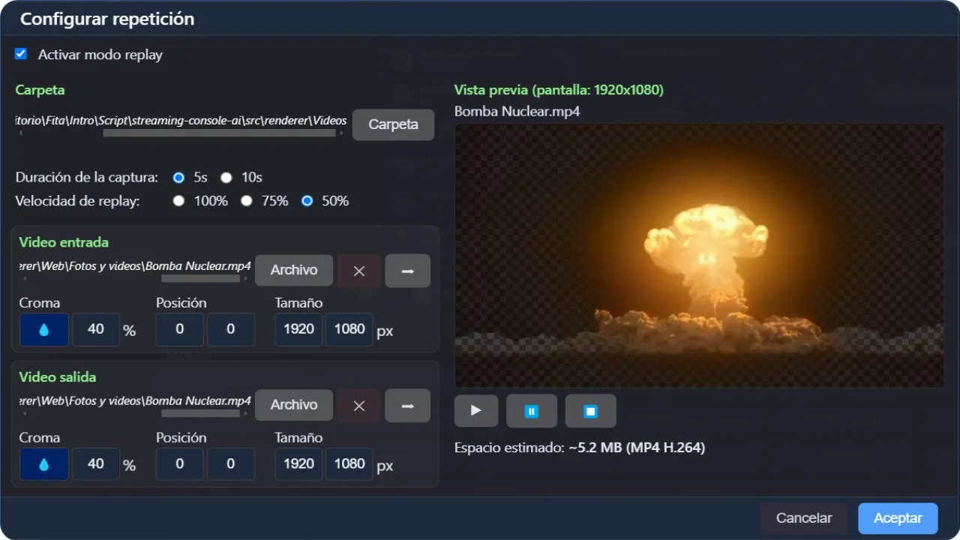Edit the 1920 width field in Video entrada
This screenshot has height=540, width=960.
click(298, 328)
